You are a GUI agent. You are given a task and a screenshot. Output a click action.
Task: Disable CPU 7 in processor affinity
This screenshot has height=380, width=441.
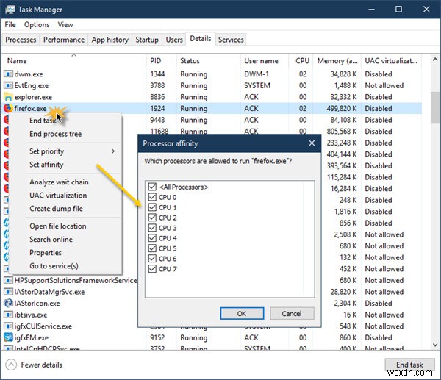(x=152, y=269)
